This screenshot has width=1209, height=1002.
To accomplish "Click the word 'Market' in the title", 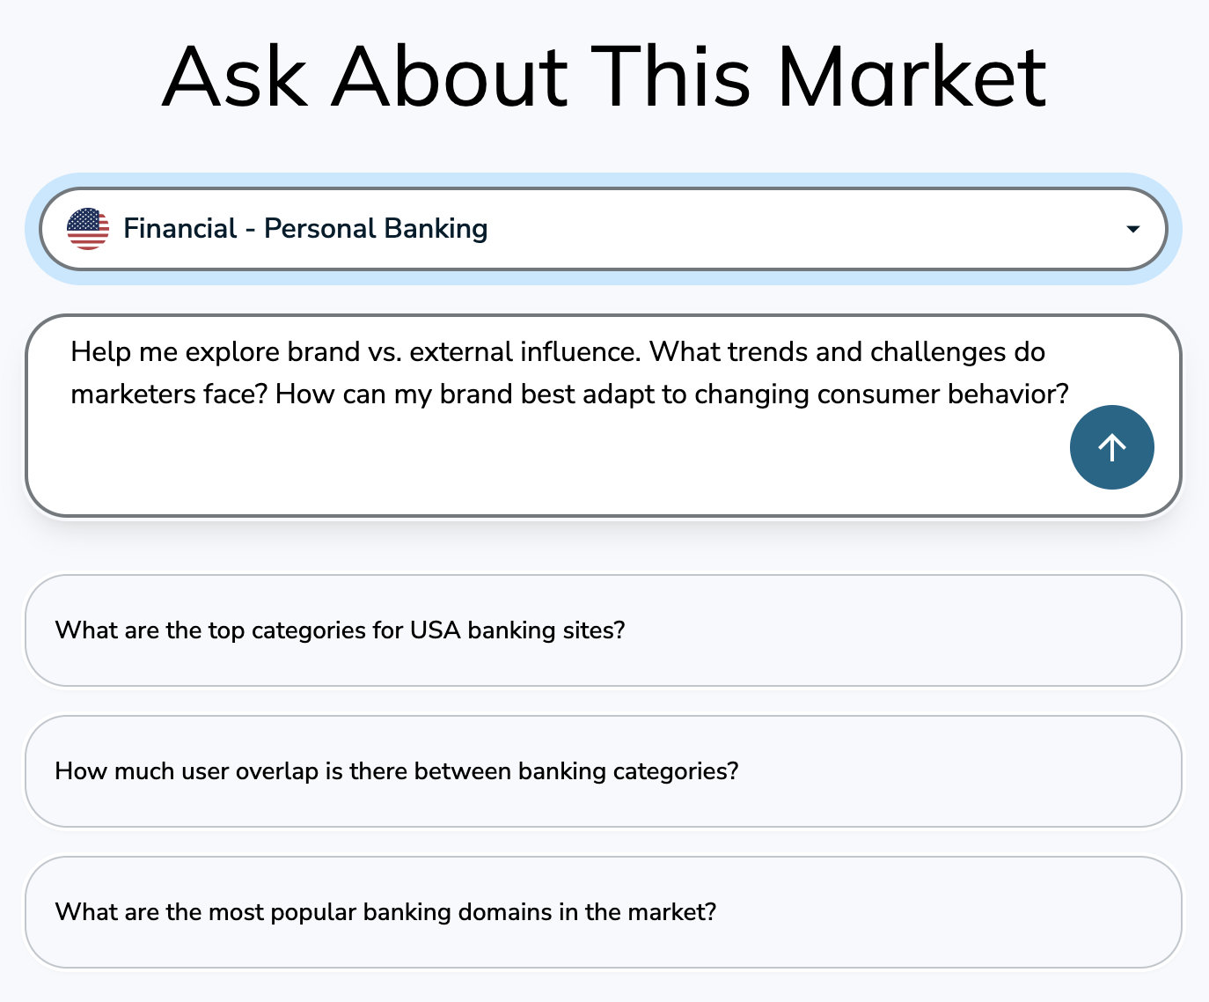I will [911, 77].
